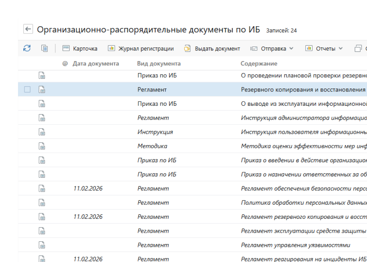367x262 pixels.
Task: Select 'Резервного копирования и восстановления' cell
Action: coord(304,90)
